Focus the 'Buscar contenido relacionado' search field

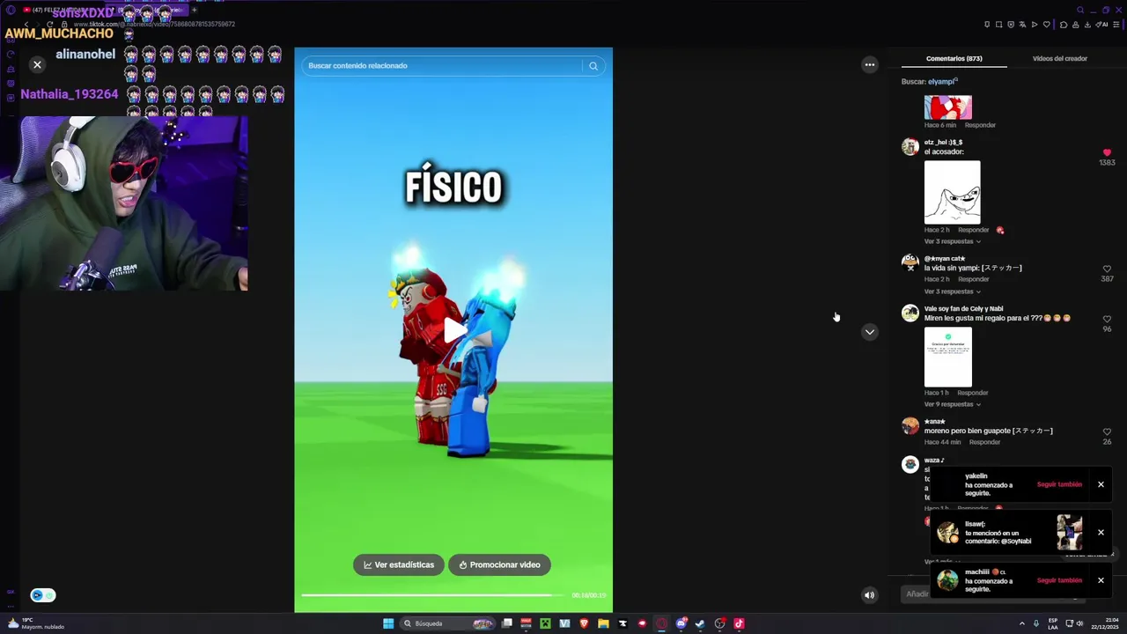(x=442, y=66)
